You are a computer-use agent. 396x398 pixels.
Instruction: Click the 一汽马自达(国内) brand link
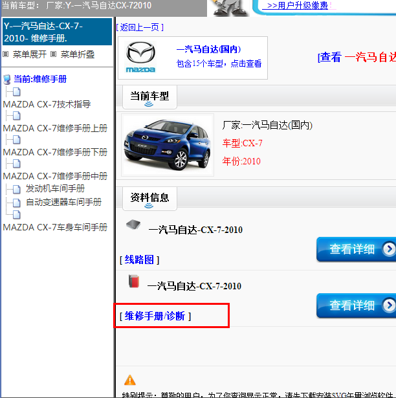pyautogui.click(x=208, y=49)
